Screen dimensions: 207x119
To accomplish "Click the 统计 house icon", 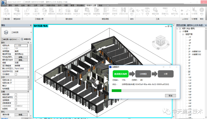I will point(44,10).
